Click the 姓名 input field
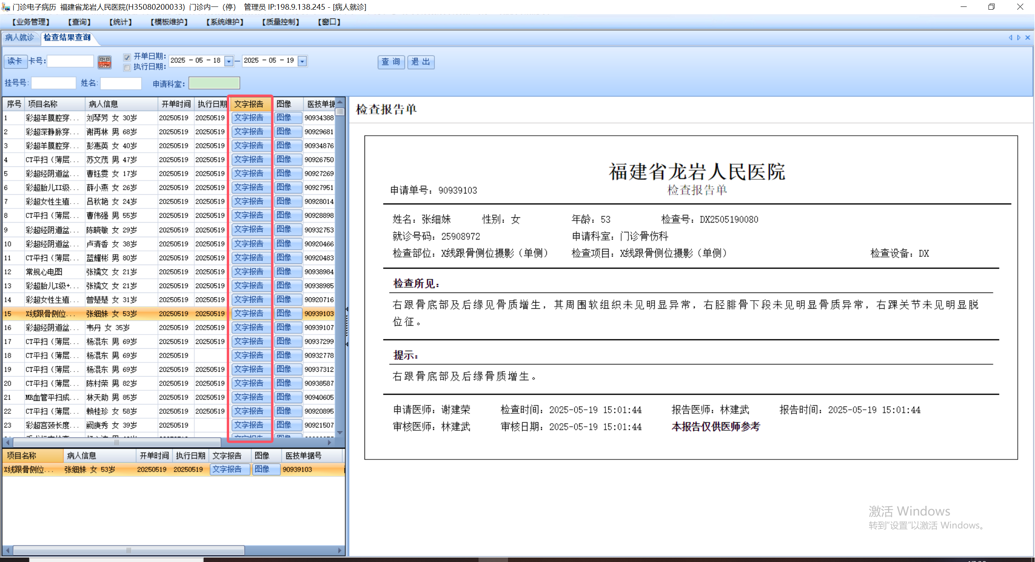Screen dimensions: 1035x562 [x=121, y=83]
